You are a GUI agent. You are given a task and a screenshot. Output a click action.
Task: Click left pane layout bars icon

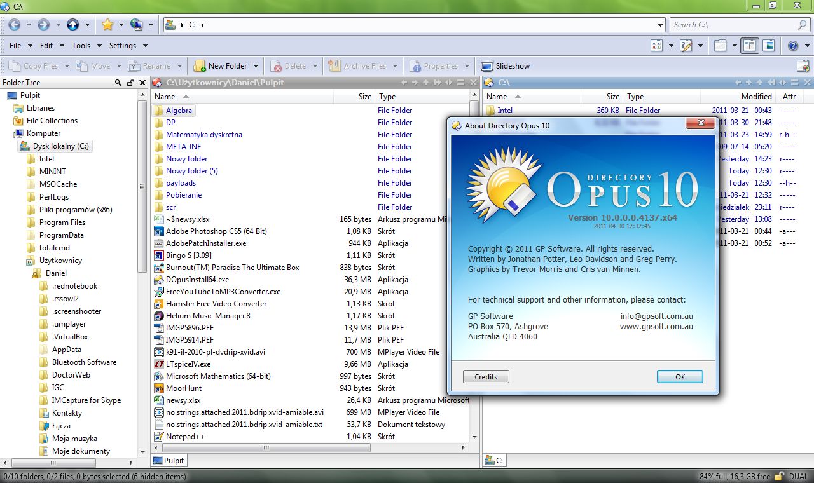(x=460, y=83)
